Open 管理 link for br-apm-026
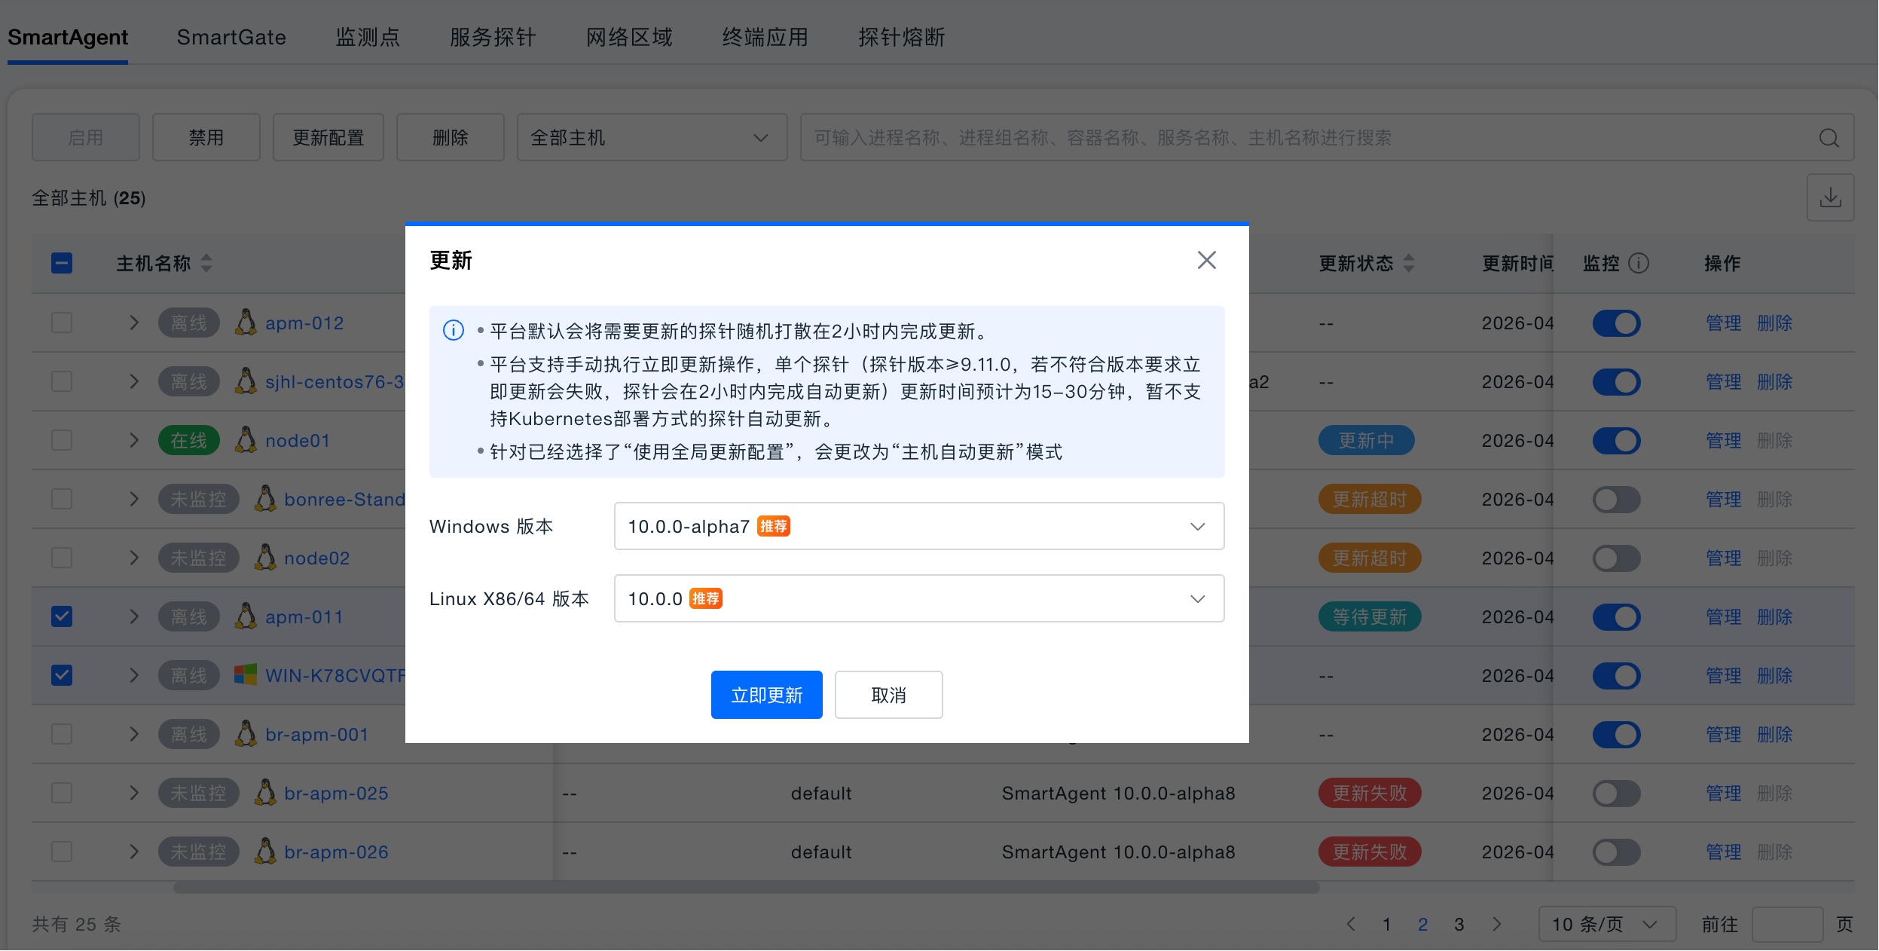Screen dimensions: 1879x951 [1723, 852]
